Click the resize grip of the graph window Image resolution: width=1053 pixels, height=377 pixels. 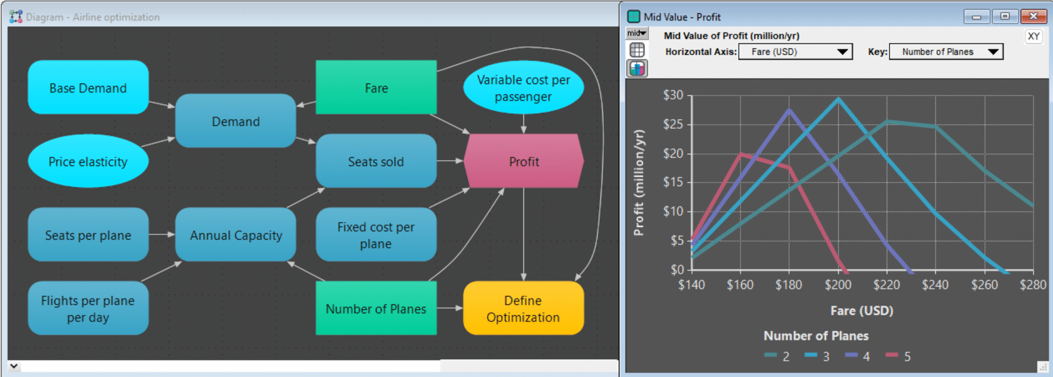pyautogui.click(x=1042, y=366)
